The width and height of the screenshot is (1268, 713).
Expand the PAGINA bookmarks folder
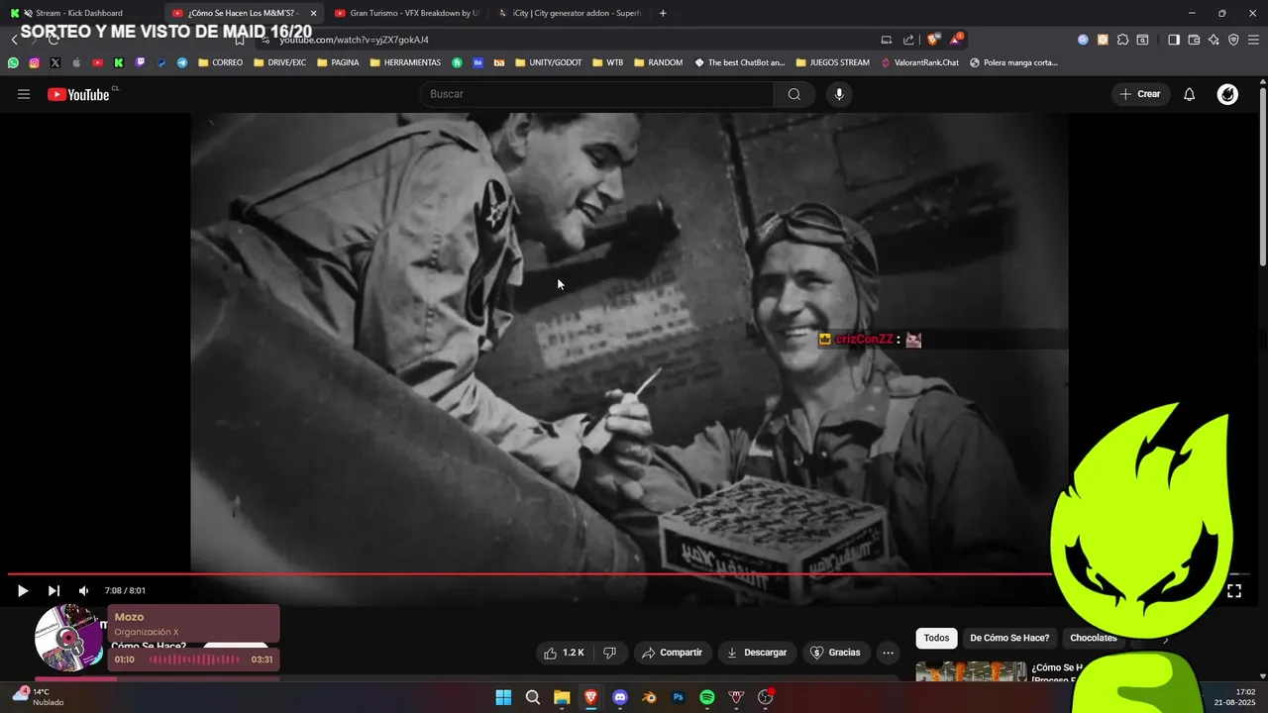pyautogui.click(x=338, y=62)
